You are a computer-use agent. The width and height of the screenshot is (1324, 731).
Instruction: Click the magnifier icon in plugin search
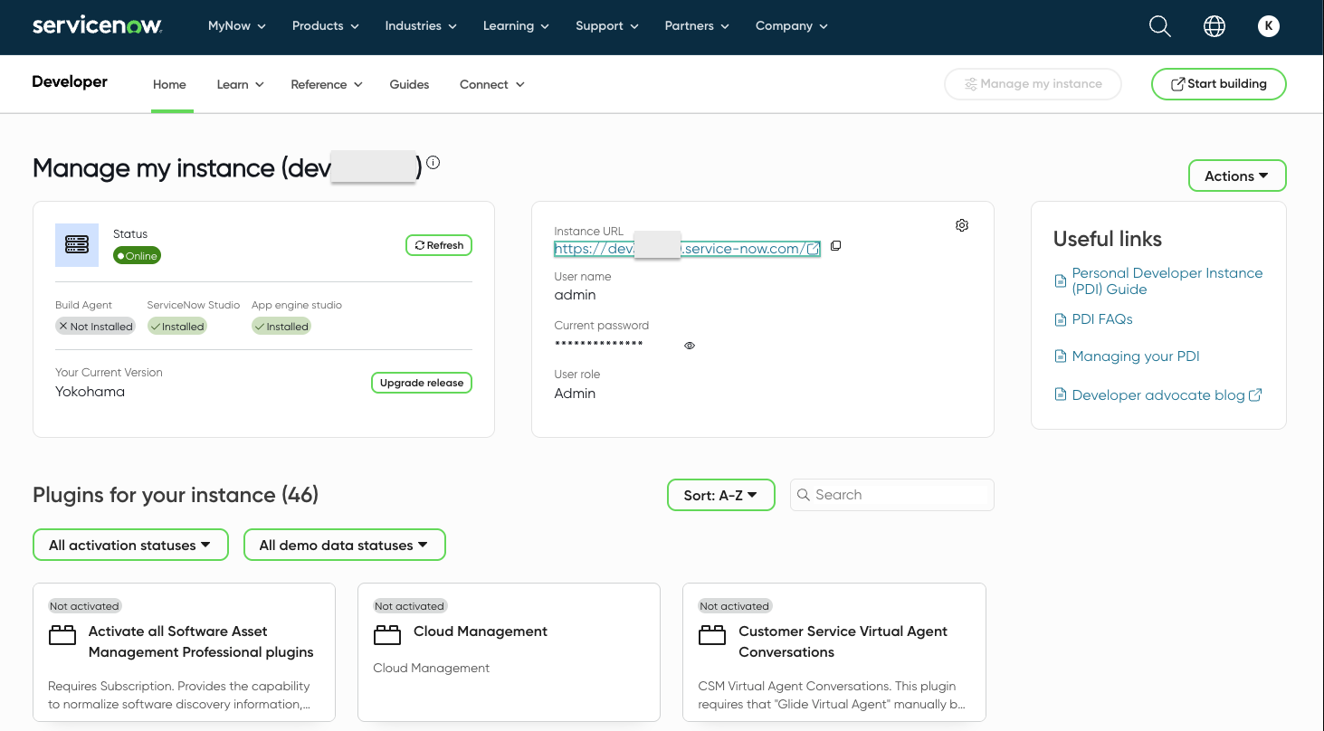click(804, 495)
